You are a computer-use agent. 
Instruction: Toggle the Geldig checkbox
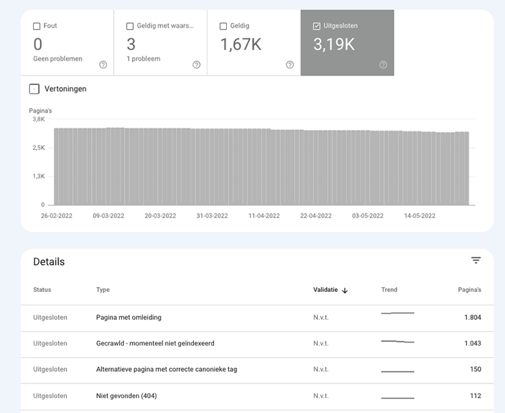click(x=224, y=26)
